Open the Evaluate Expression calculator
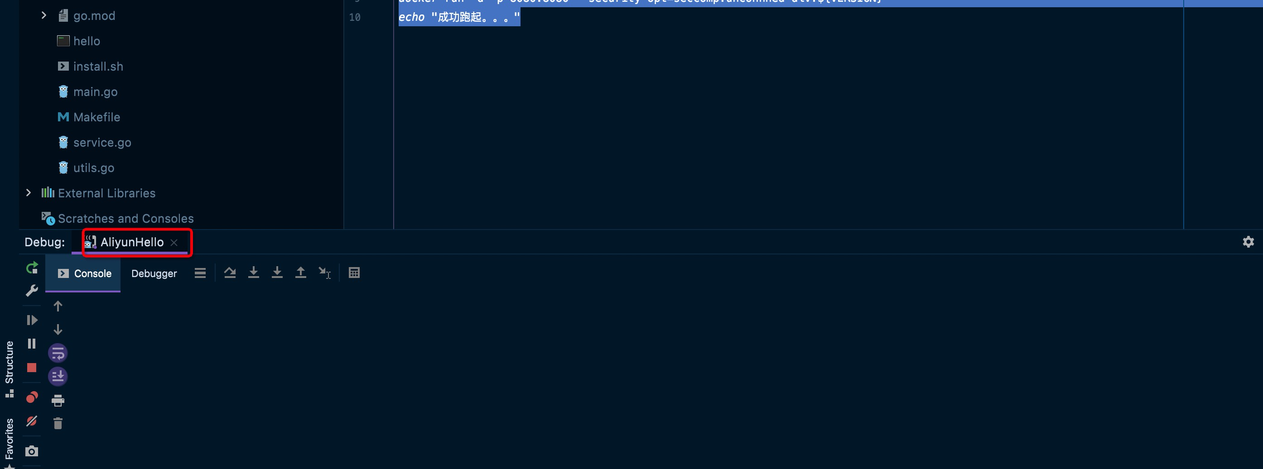 pos(355,273)
